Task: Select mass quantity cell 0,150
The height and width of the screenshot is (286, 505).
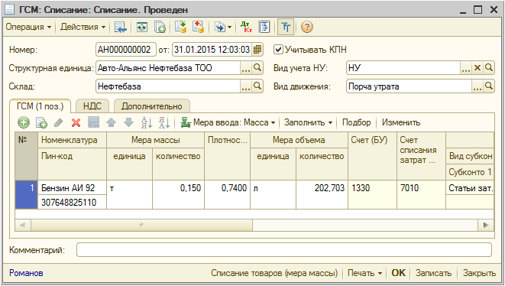Action: (x=179, y=194)
